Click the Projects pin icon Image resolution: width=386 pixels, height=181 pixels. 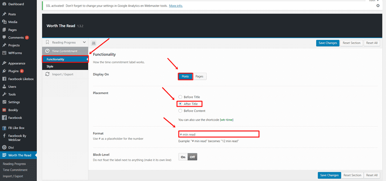4,45
